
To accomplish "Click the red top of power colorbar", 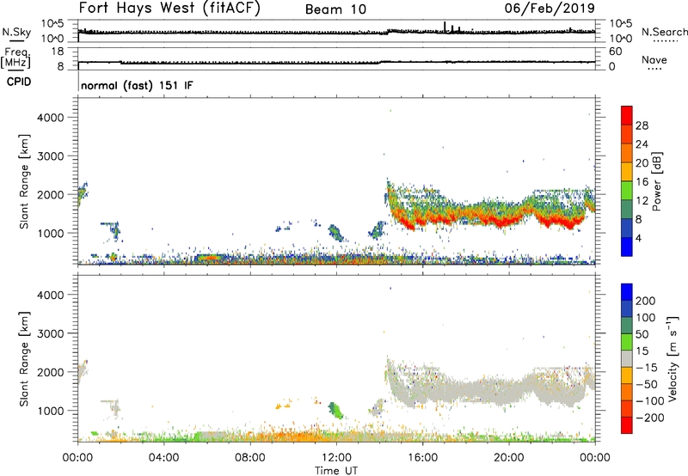I will click(x=627, y=115).
